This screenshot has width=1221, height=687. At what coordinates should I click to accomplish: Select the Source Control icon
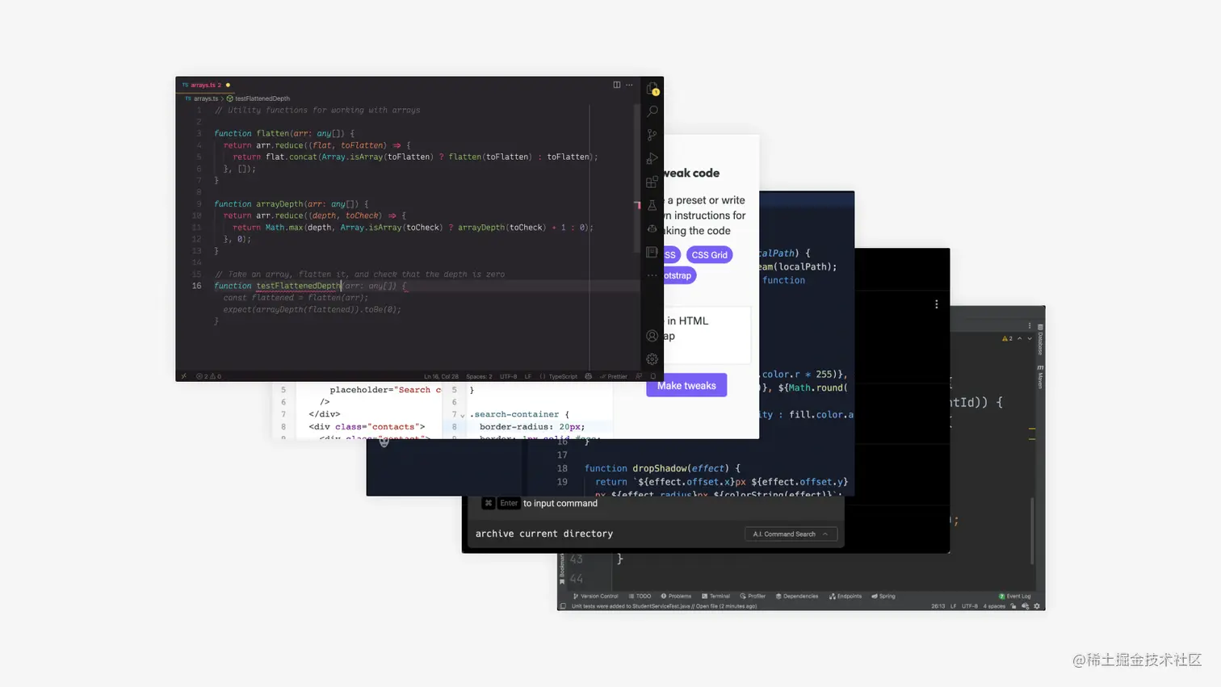pos(651,135)
